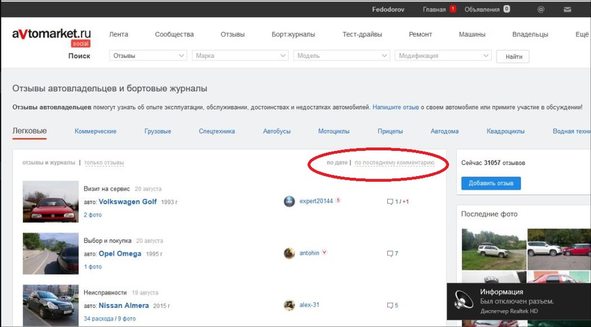Image resolution: width=591 pixels, height=327 pixels.
Task: Open the Борт.журналы menu item
Action: [293, 34]
